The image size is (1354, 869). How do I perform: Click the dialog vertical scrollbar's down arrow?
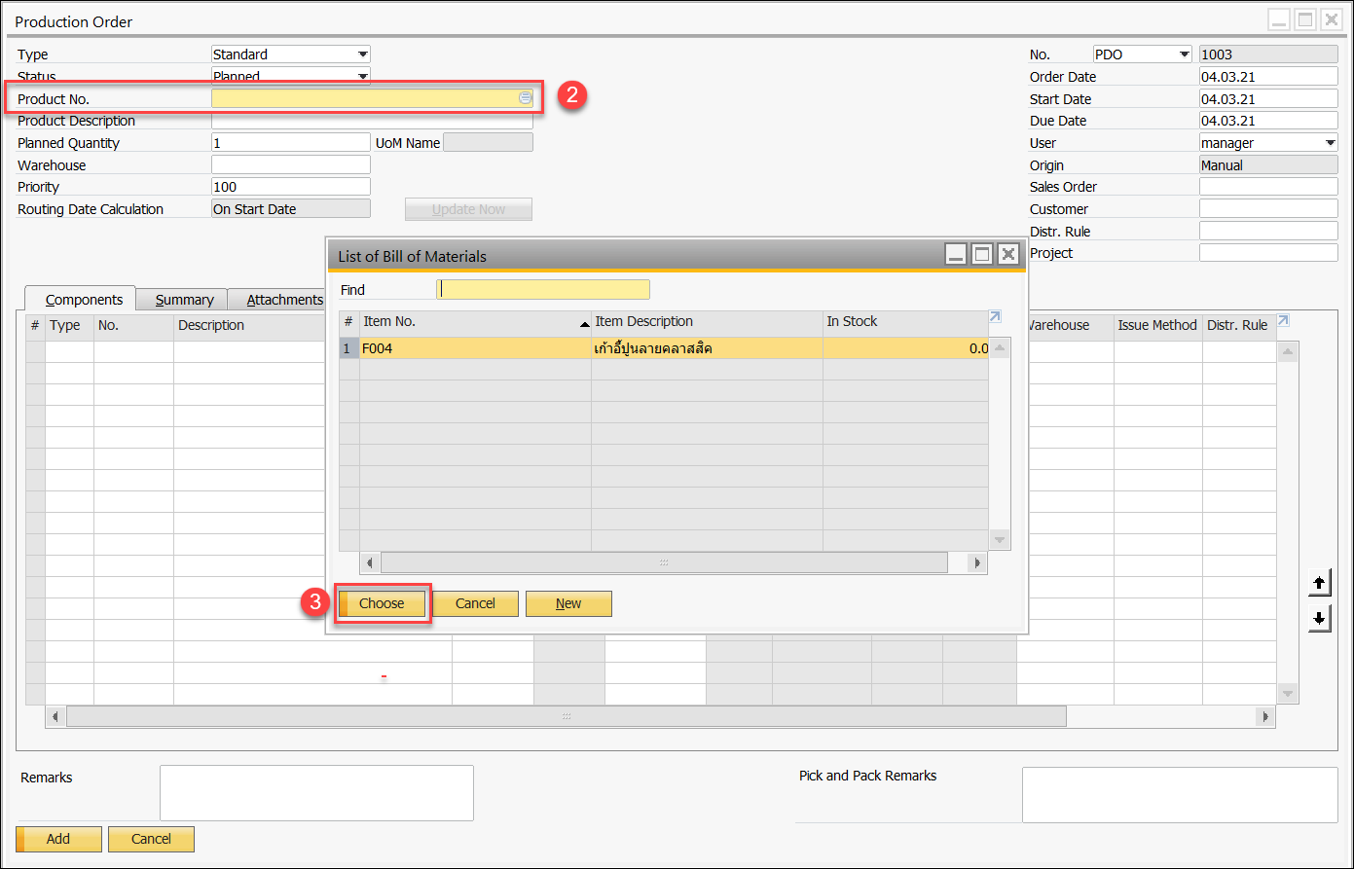pos(1000,539)
